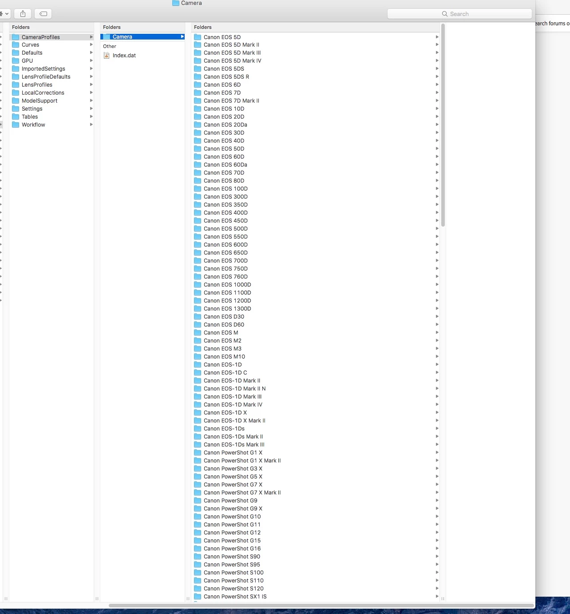Click the Share toolbar button
The height and width of the screenshot is (614, 570).
tap(23, 14)
